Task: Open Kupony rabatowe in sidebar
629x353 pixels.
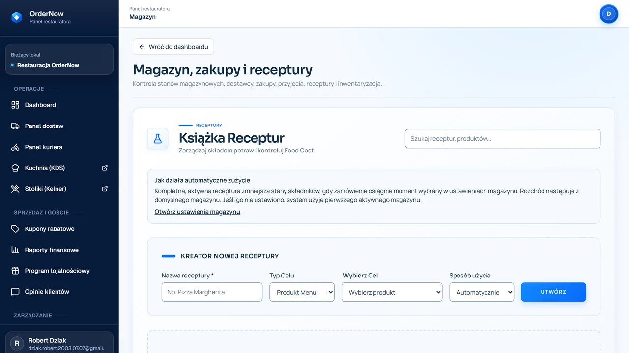Action: click(x=59, y=229)
